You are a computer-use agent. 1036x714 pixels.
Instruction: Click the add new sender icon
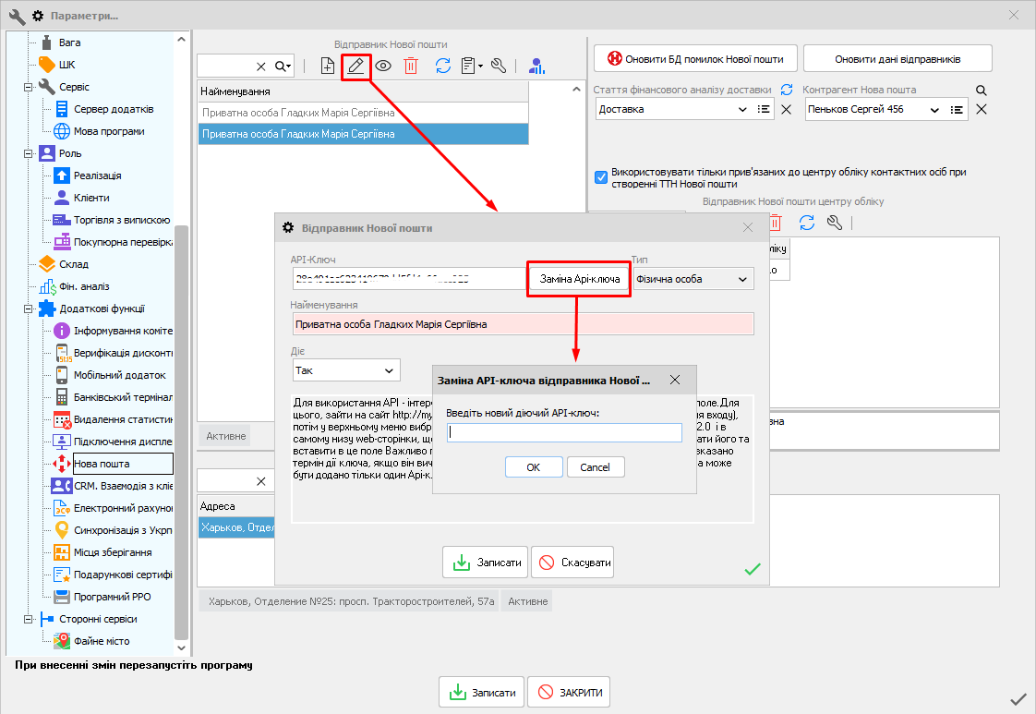[x=328, y=66]
